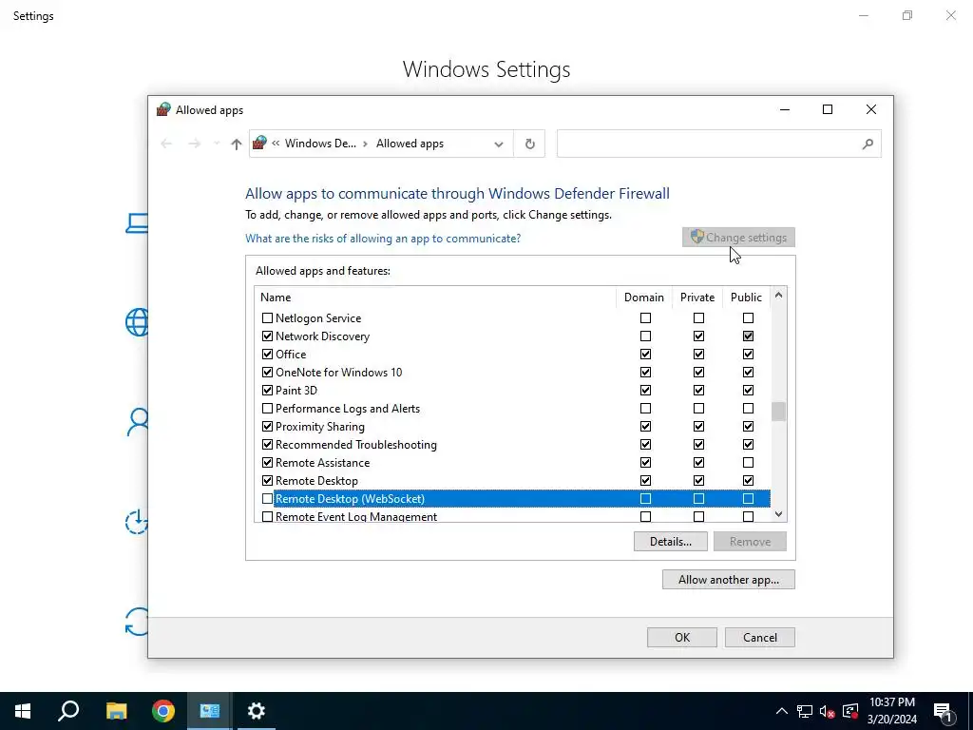Click Accounts person icon in Settings
Viewport: 973px width, 730px height.
[x=138, y=422]
